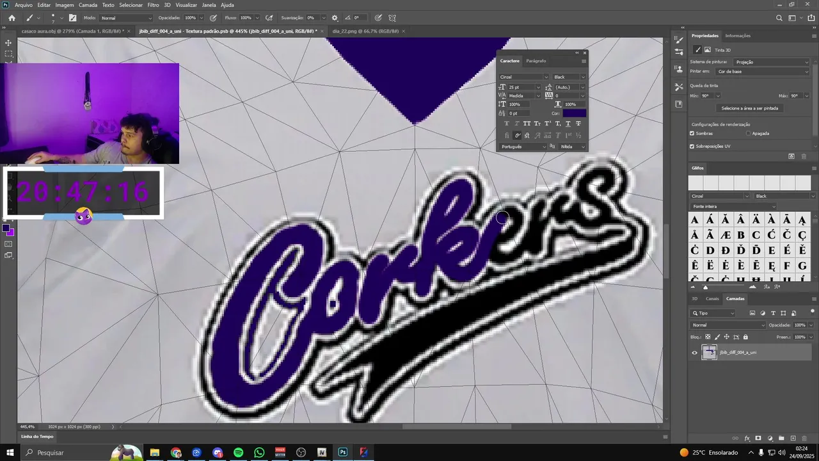819x461 pixels.
Task: Open the Fonte inteira glyph set dropdown
Action: tap(733, 206)
